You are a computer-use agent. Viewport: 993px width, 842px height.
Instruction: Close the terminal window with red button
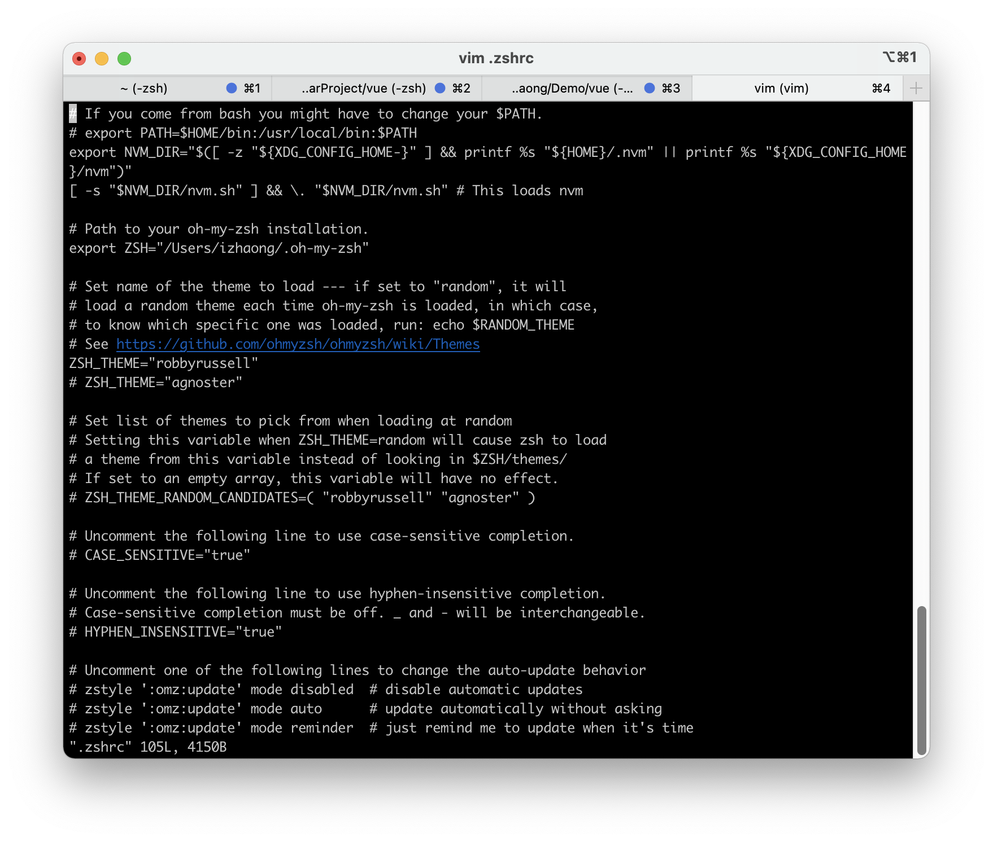pyautogui.click(x=80, y=59)
